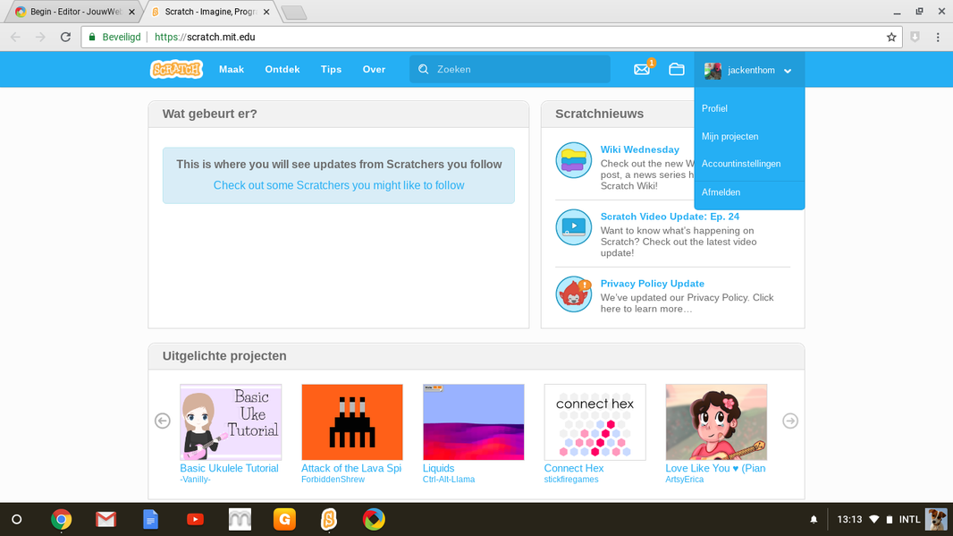Image resolution: width=953 pixels, height=536 pixels.
Task: Open the Privacy Policy Update link
Action: 652,284
